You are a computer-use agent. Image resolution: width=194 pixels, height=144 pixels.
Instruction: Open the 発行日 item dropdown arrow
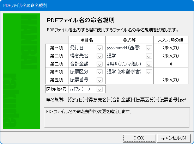pyautogui.click(x=99, y=48)
